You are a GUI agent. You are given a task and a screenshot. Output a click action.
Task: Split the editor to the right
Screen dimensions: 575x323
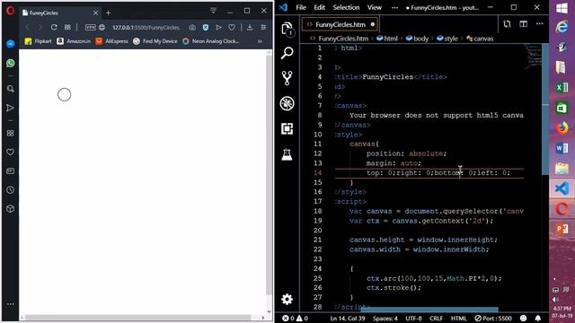pyautogui.click(x=523, y=24)
